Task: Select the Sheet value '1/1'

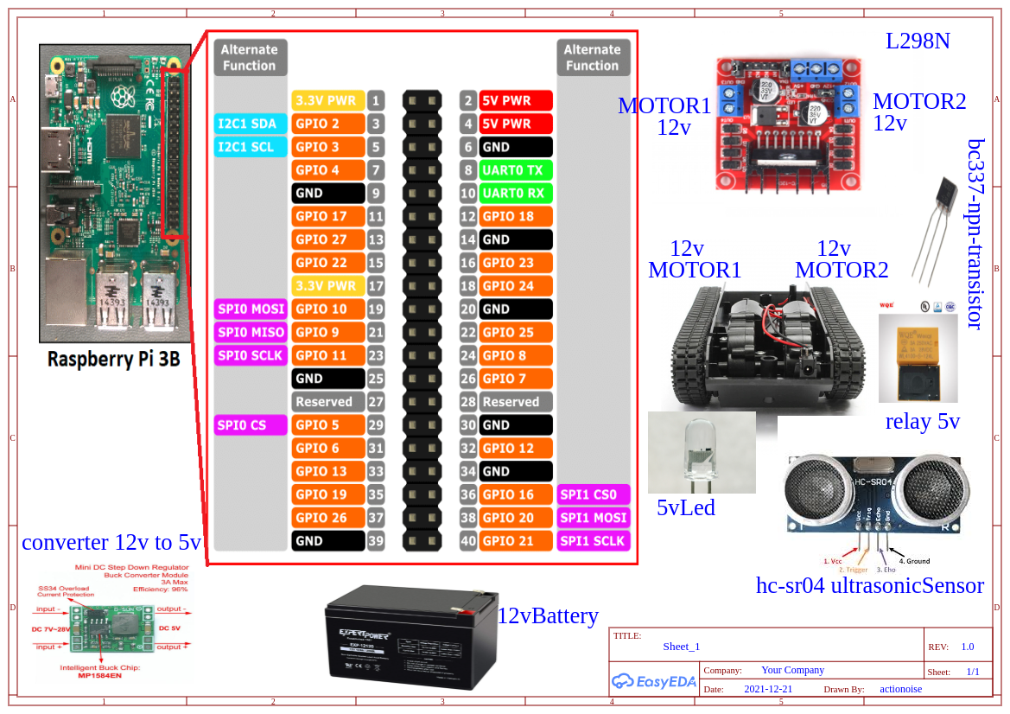Action: pos(973,672)
